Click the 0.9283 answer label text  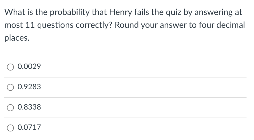(x=29, y=87)
